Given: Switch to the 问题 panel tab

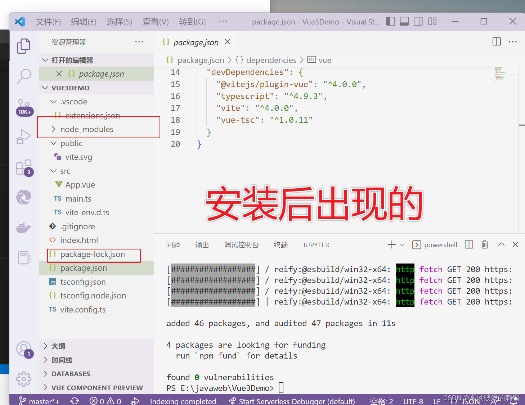Looking at the screenshot, I should [173, 245].
